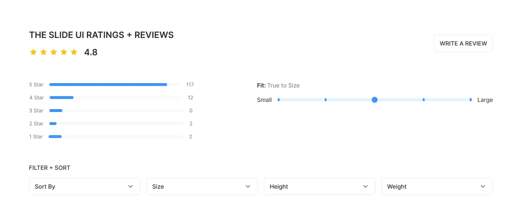Viewport: 522px width, 224px height.
Task: Open the Size filter dropdown
Action: 202,186
